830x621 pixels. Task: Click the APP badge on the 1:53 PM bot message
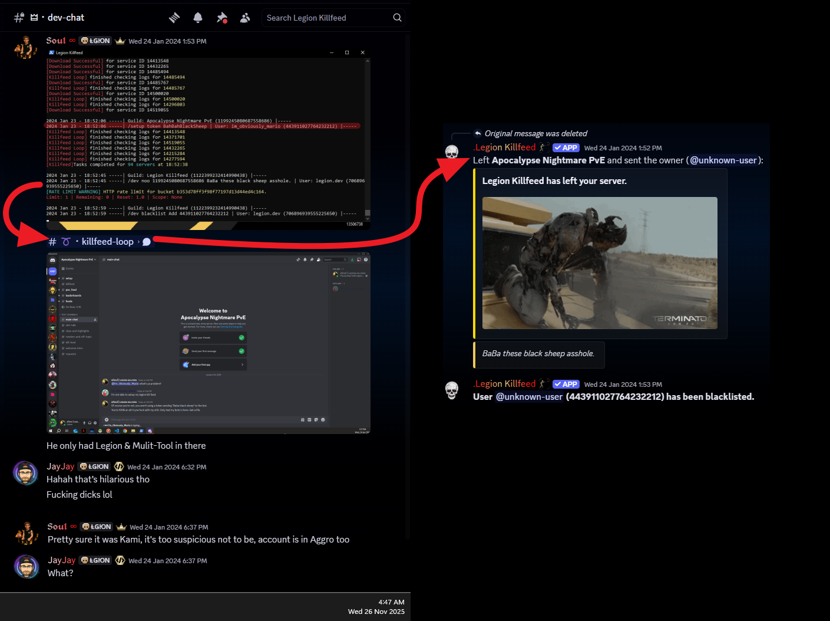pos(566,385)
